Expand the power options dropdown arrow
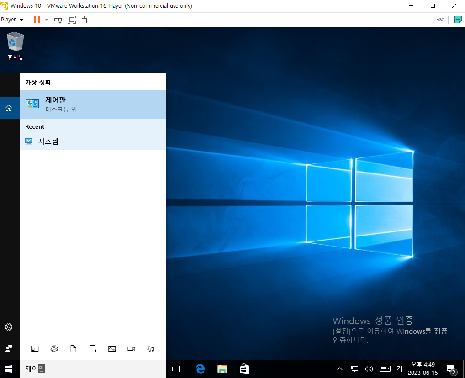This screenshot has width=465, height=378. (47, 20)
